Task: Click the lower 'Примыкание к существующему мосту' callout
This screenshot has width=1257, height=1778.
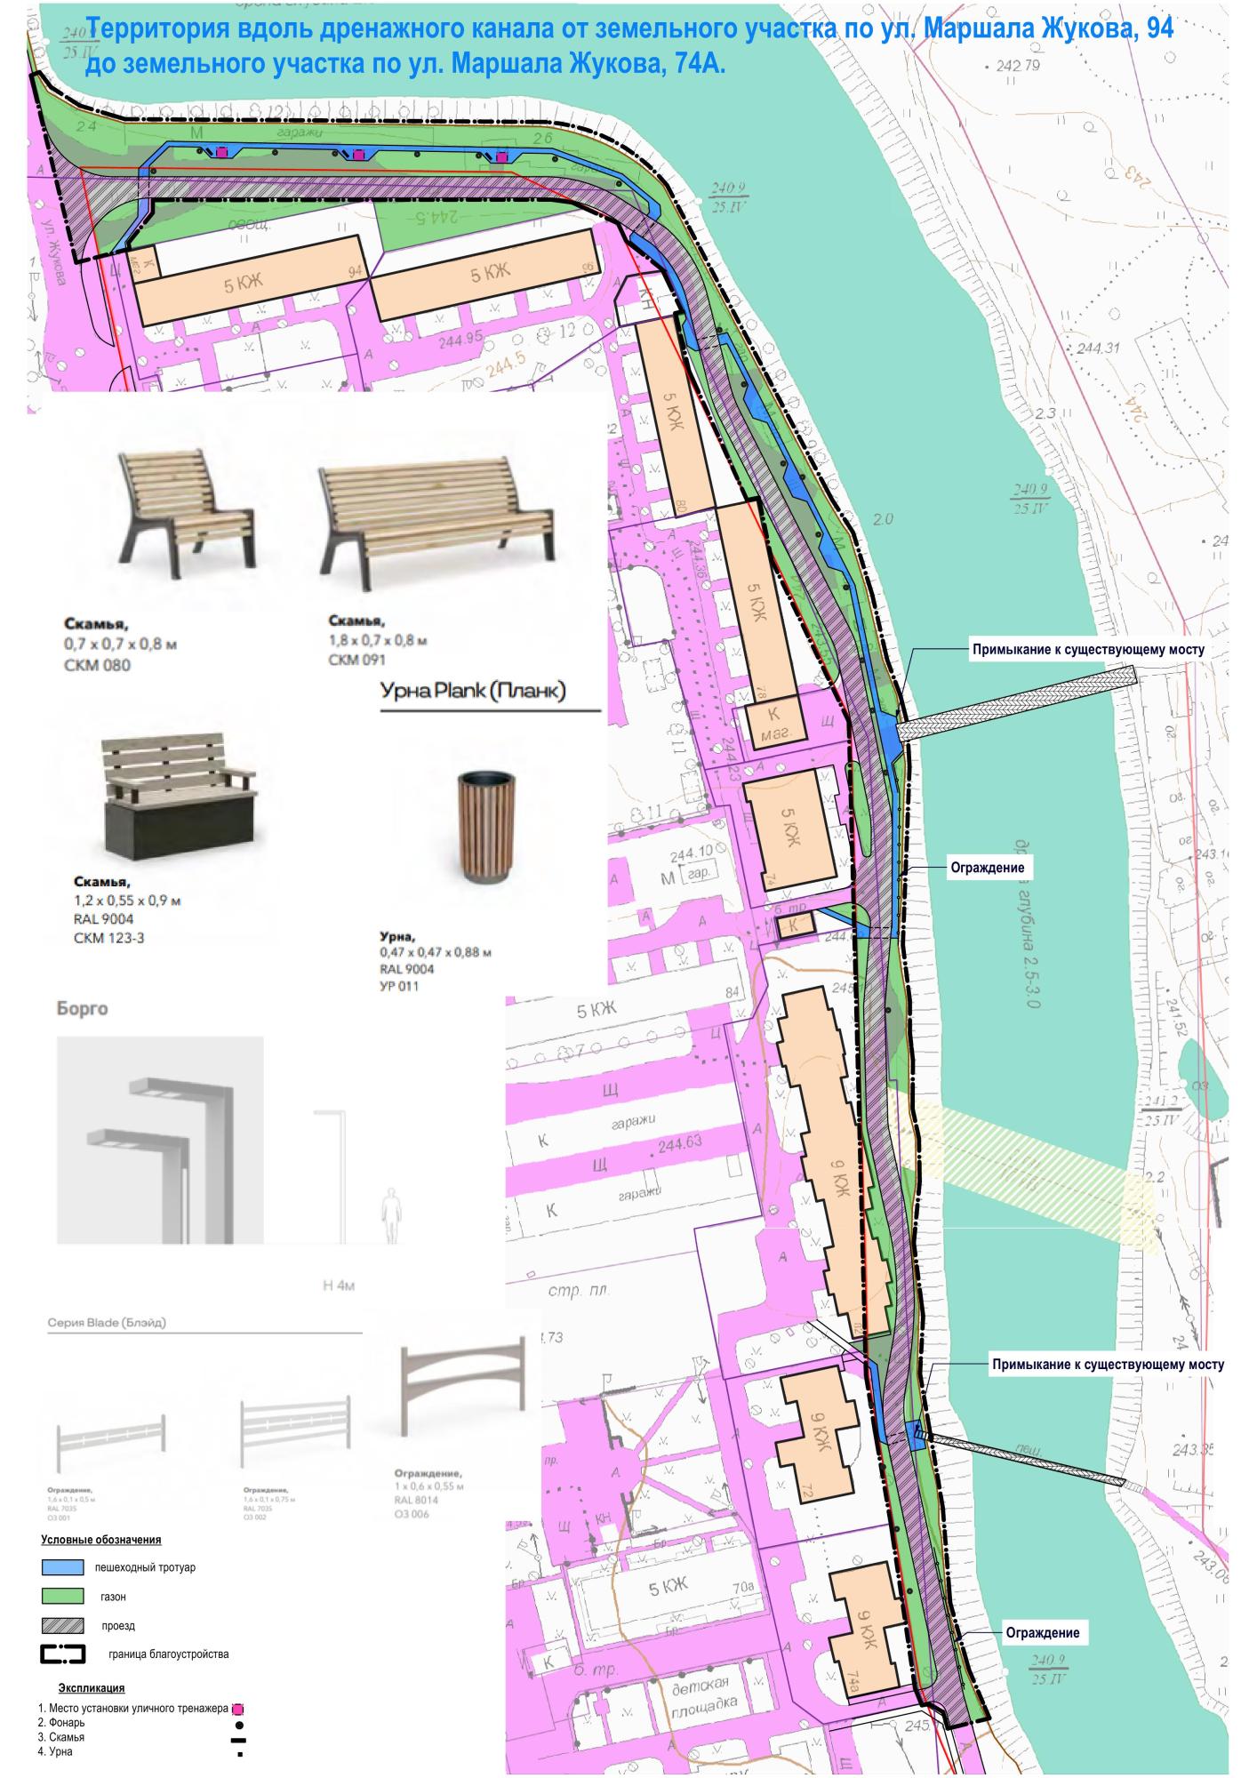Action: 1108,1364
